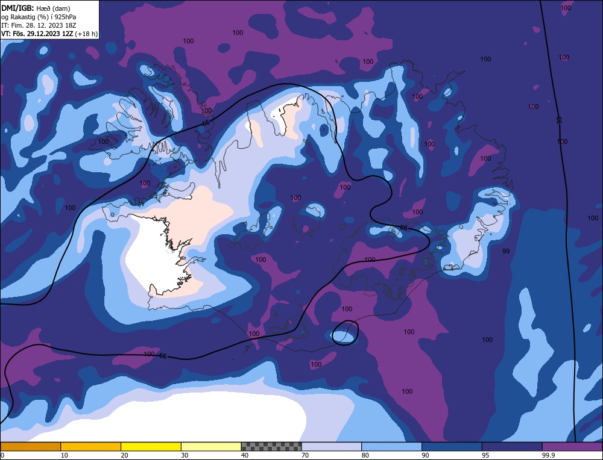Click the orange 10–20 legend swatch
The width and height of the screenshot is (603, 460).
click(x=91, y=447)
